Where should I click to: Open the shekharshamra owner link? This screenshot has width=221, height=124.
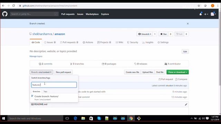coord(42,34)
